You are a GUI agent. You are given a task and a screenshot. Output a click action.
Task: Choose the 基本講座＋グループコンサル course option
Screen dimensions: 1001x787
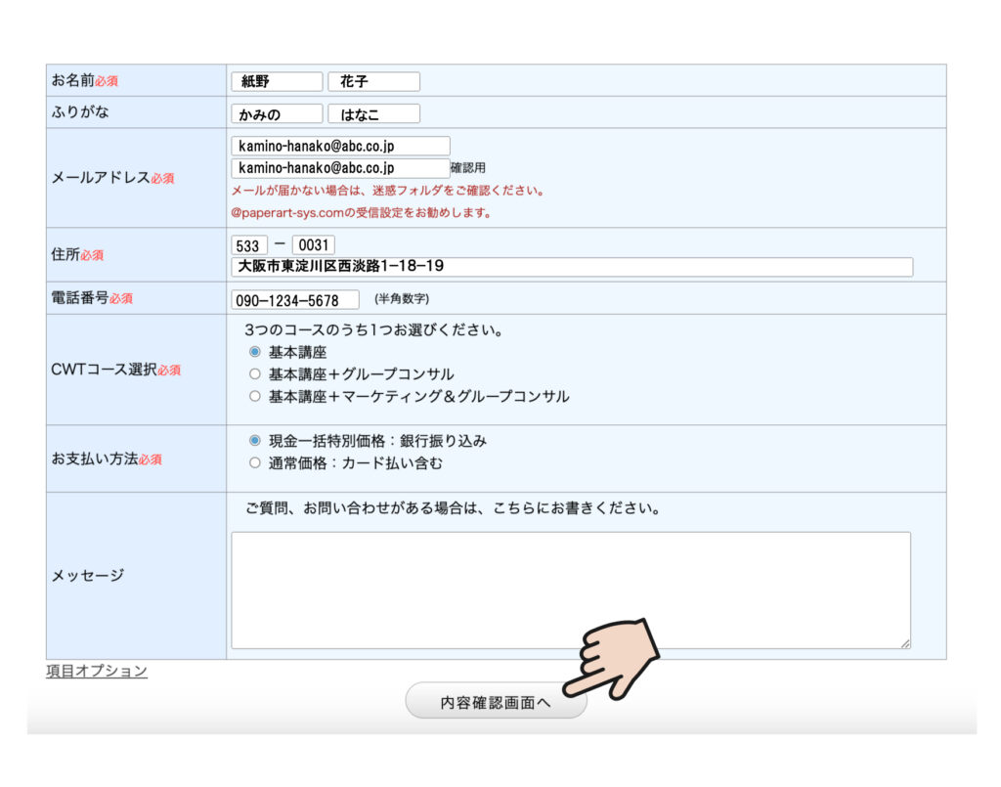(255, 374)
